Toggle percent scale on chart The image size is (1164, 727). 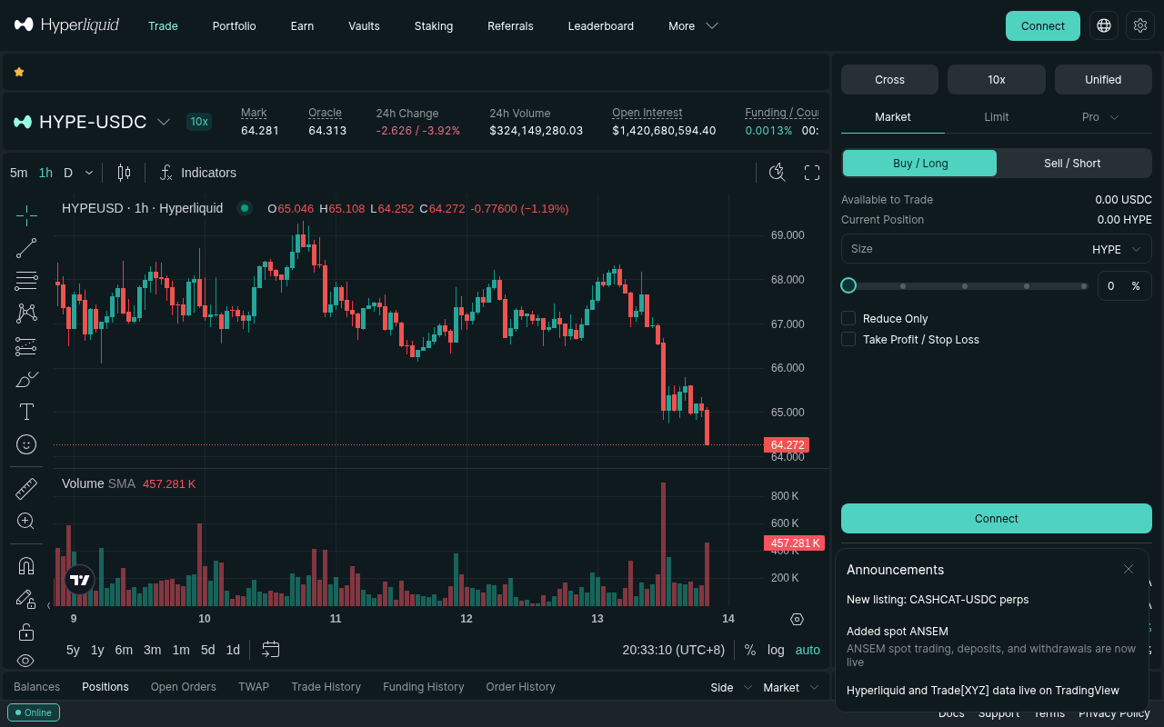pyautogui.click(x=750, y=650)
